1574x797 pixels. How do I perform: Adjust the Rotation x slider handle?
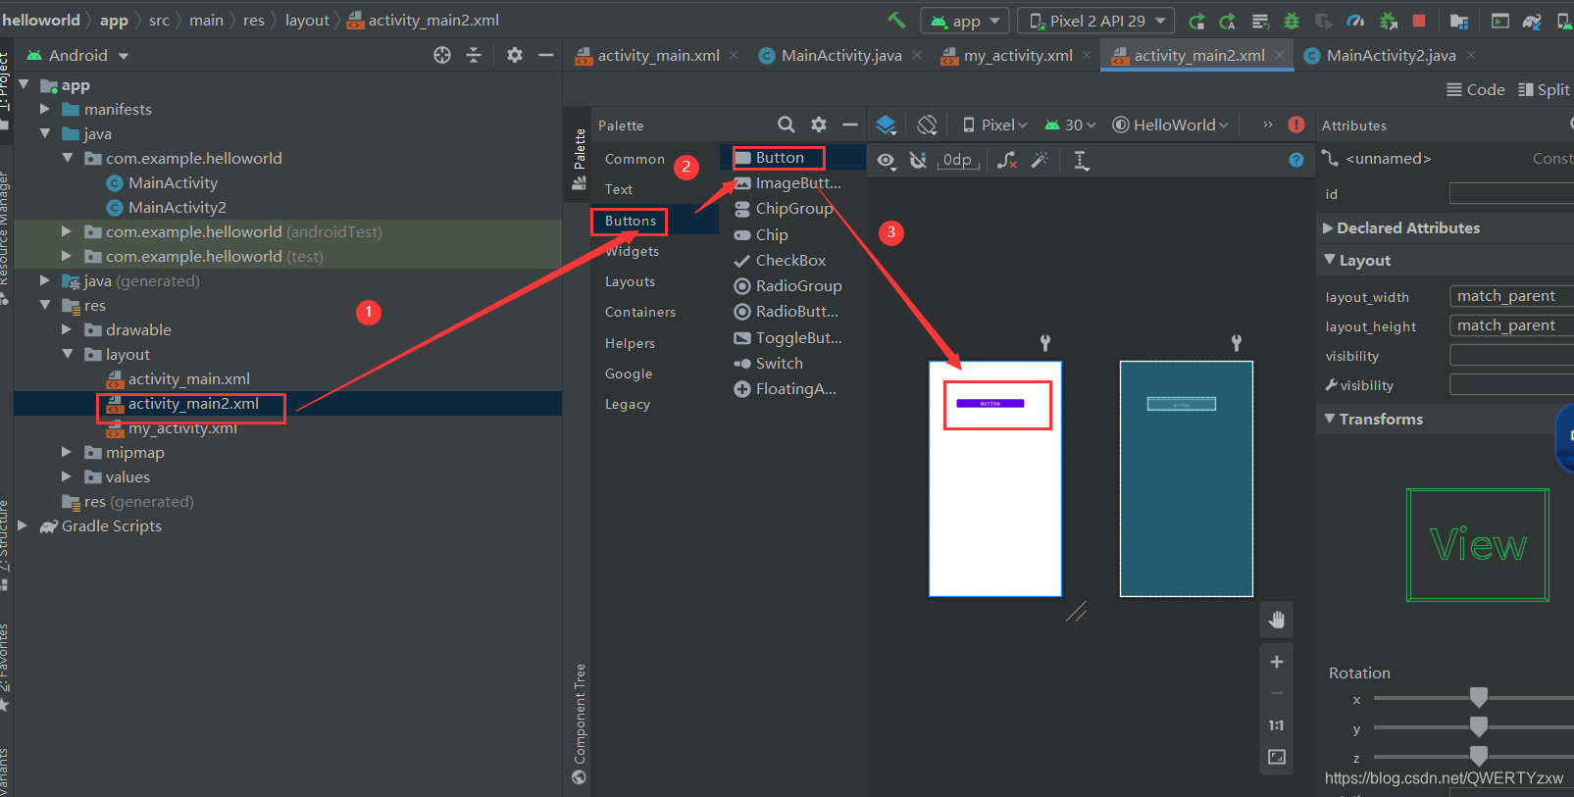click(1479, 697)
